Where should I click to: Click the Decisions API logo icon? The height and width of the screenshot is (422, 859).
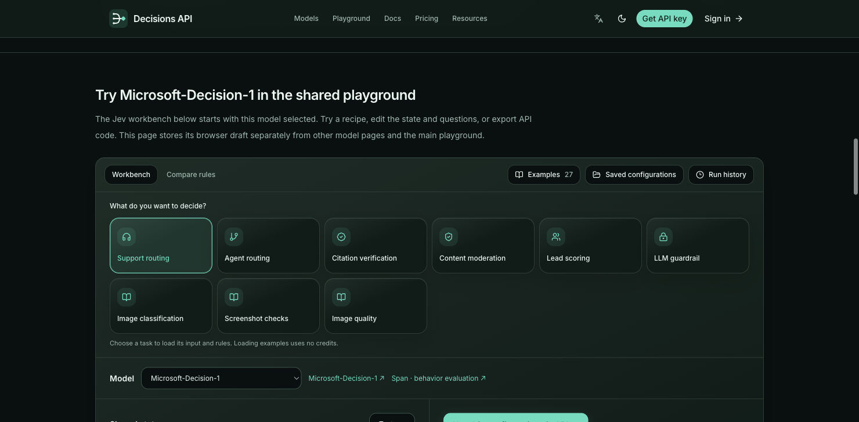tap(118, 19)
